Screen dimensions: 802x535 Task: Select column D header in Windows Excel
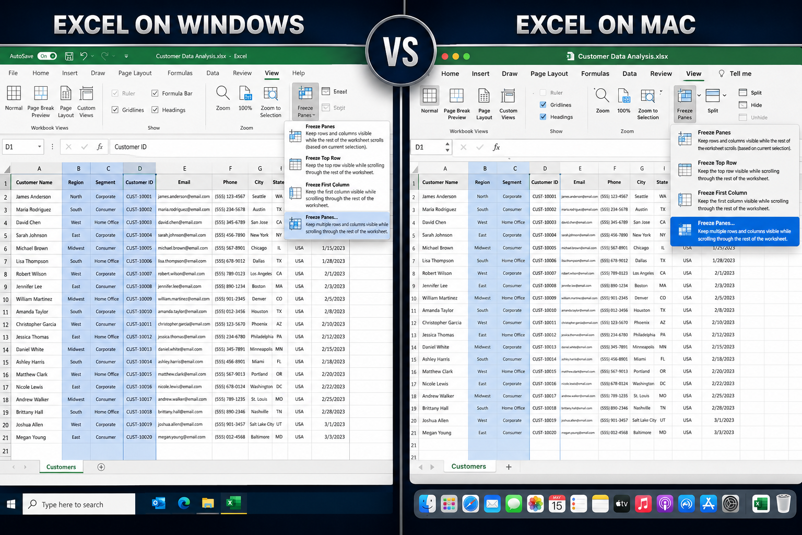139,168
